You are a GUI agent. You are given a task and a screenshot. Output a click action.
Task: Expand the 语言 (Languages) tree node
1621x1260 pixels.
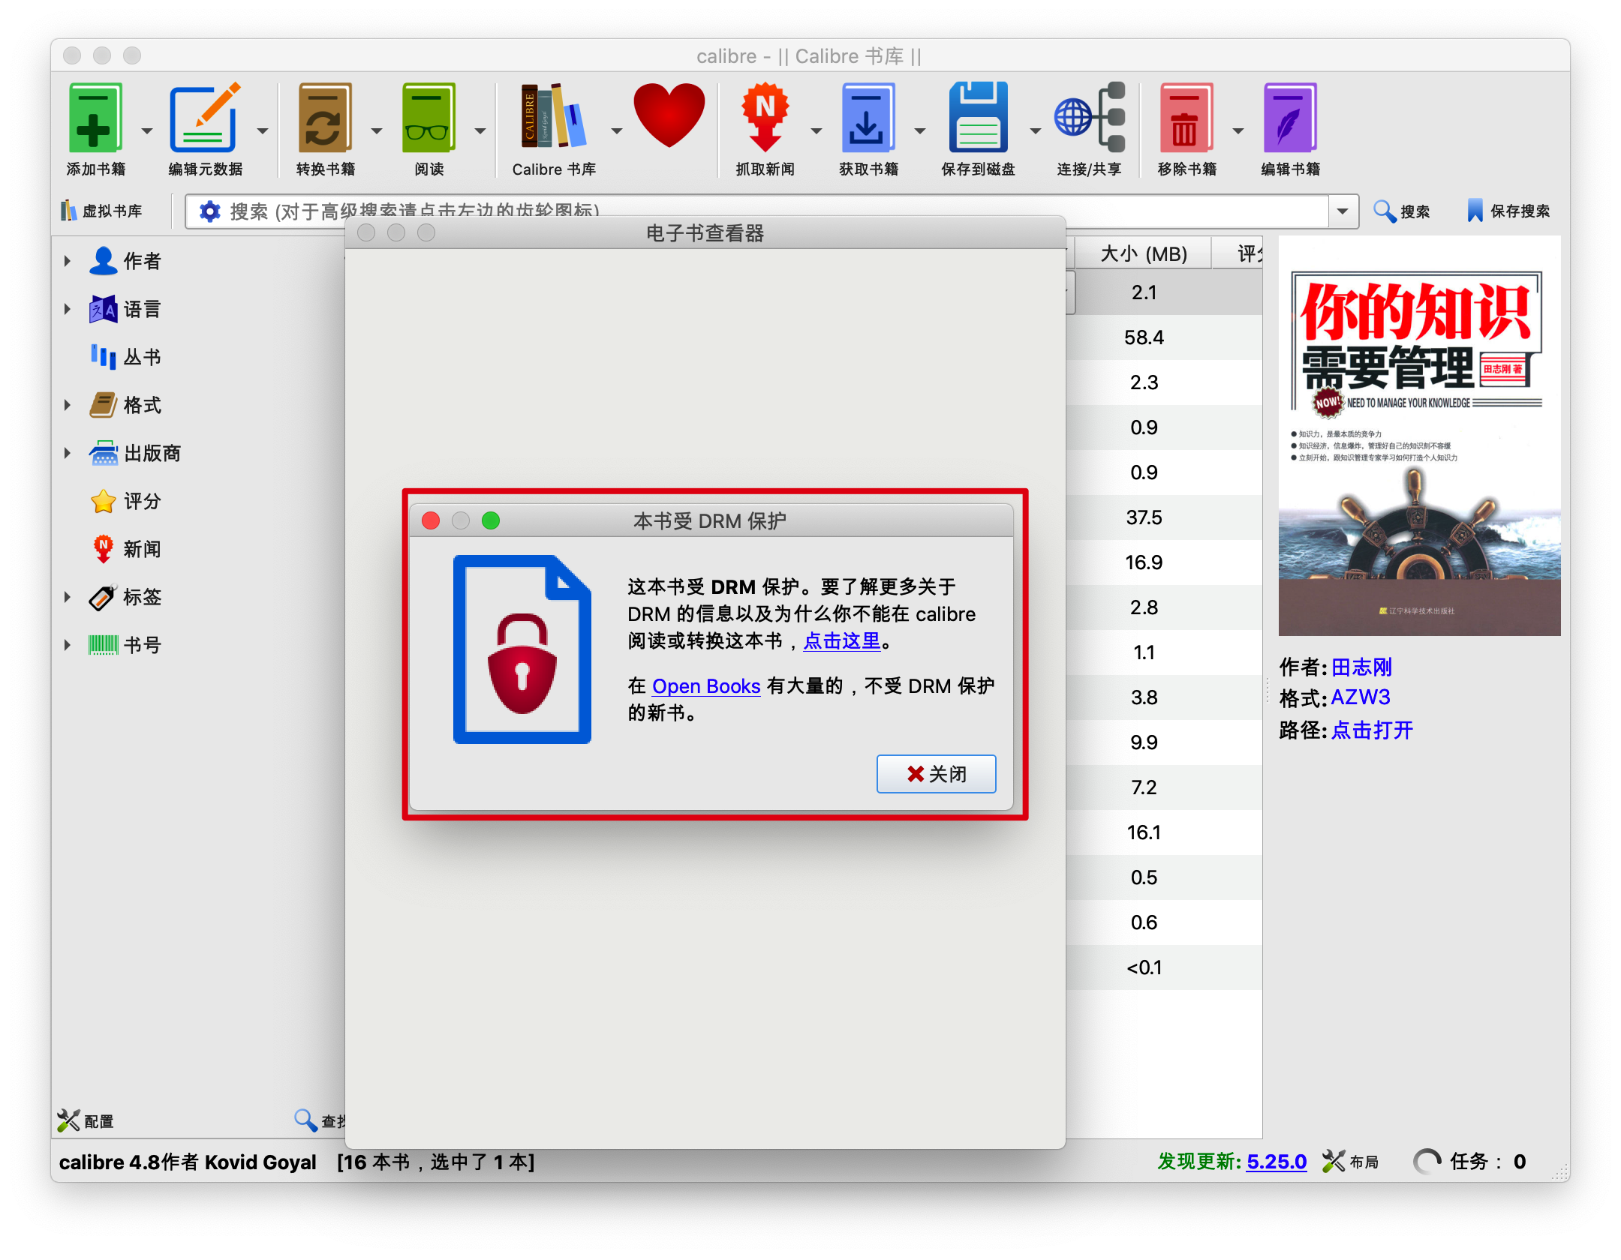[67, 309]
